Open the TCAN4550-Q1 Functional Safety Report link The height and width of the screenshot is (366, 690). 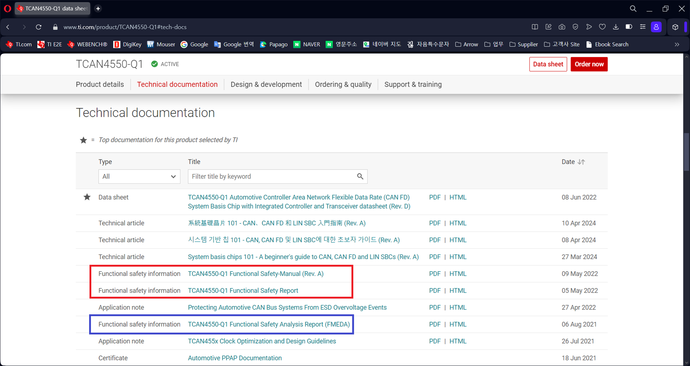pos(243,291)
